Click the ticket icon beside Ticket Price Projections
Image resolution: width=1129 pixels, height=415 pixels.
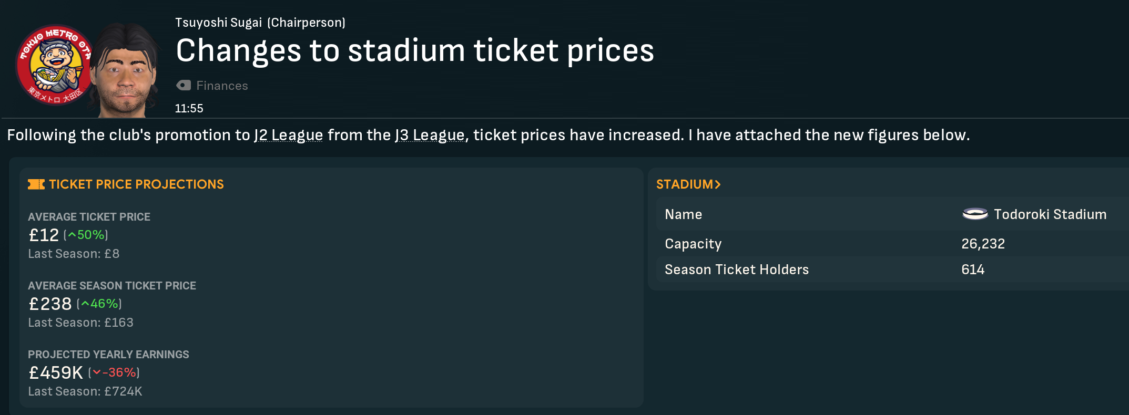[36, 184]
